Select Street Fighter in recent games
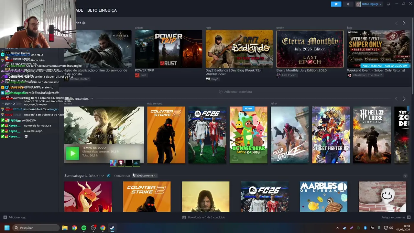 coord(331,135)
